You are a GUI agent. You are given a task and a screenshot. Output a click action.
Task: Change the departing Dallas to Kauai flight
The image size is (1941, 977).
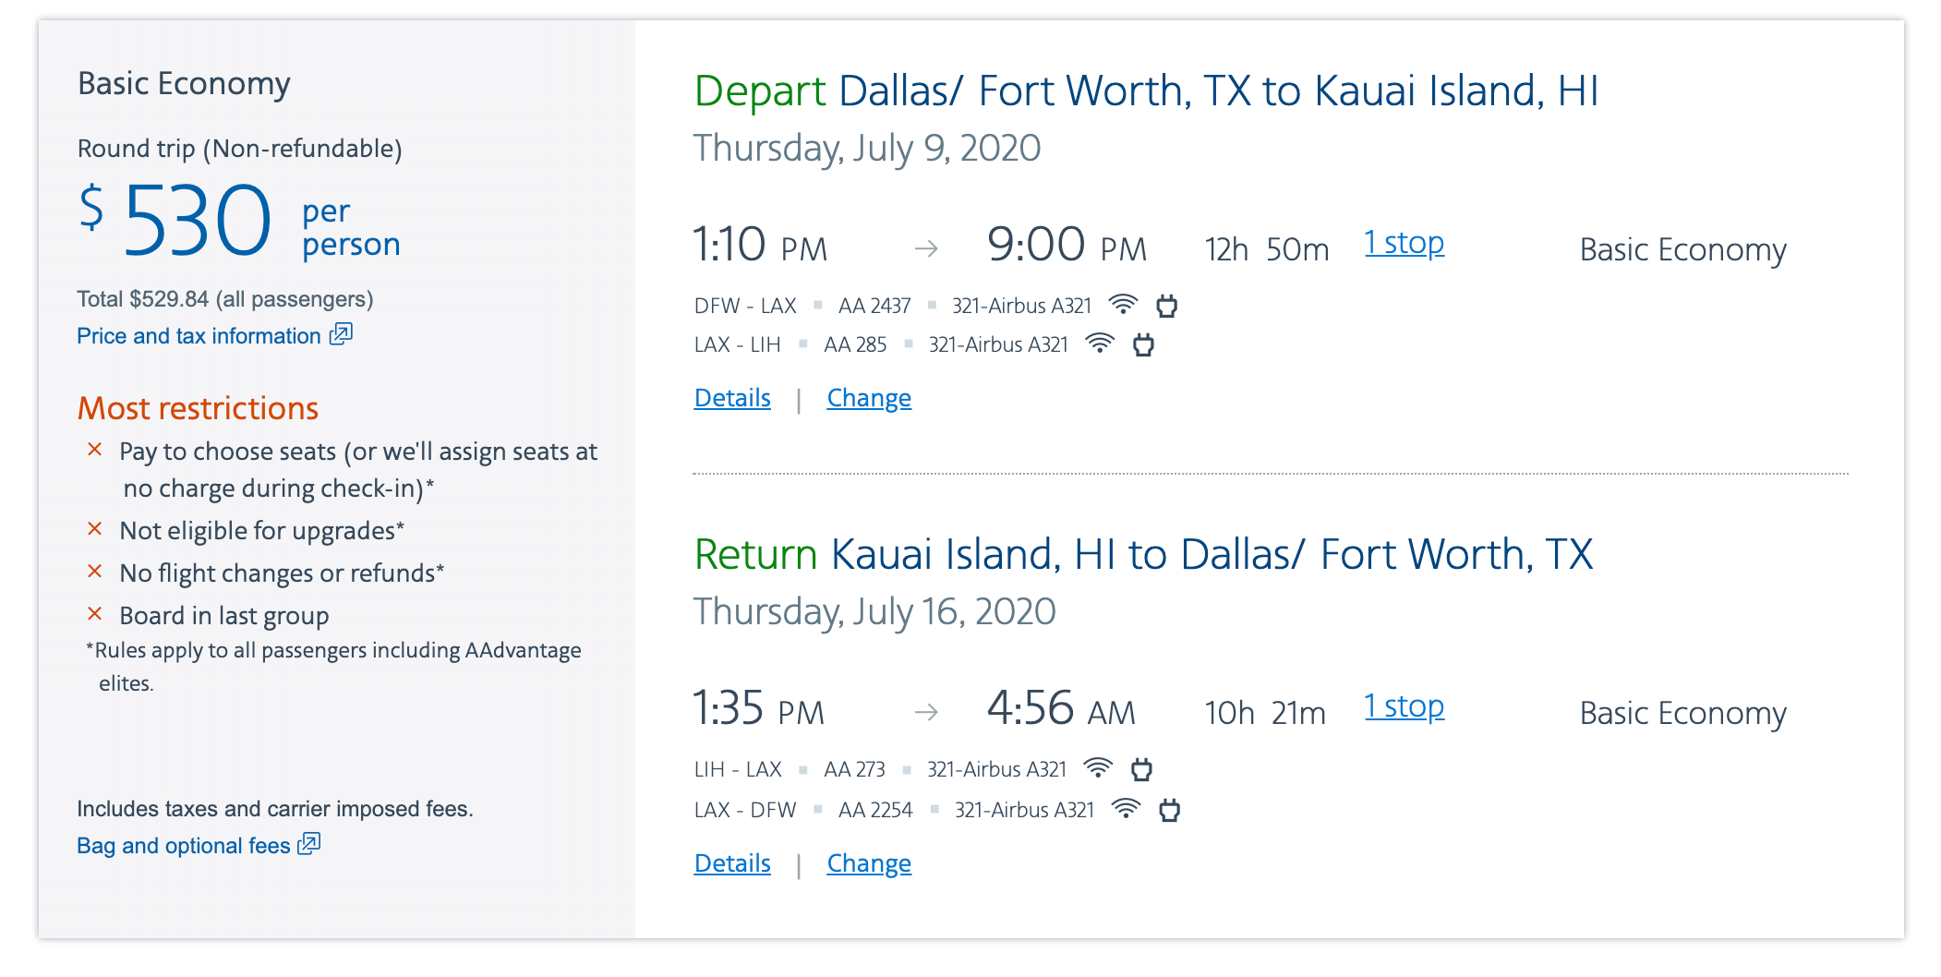pyautogui.click(x=869, y=398)
